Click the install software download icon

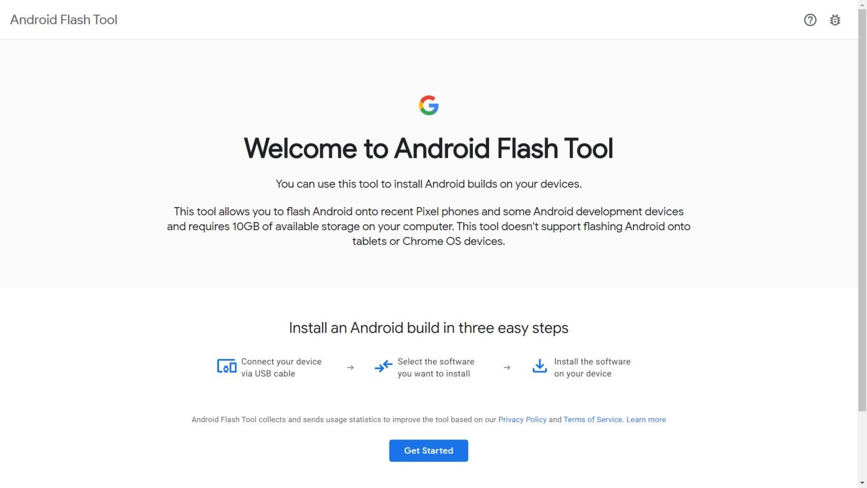pyautogui.click(x=539, y=367)
